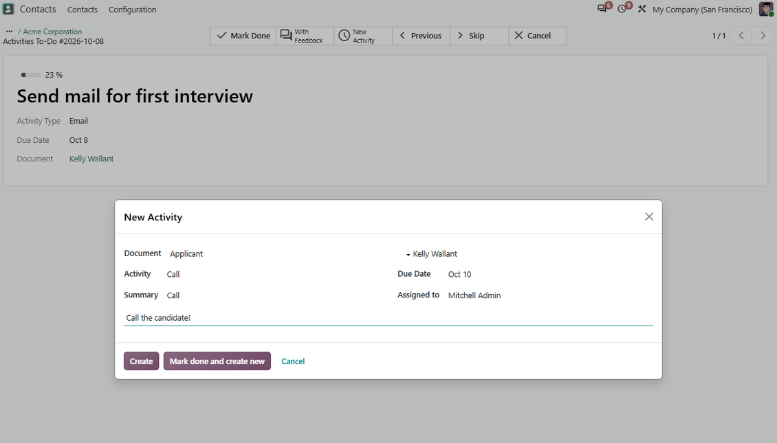Click New Activity toolbar button
Image resolution: width=777 pixels, height=443 pixels.
pyautogui.click(x=363, y=36)
